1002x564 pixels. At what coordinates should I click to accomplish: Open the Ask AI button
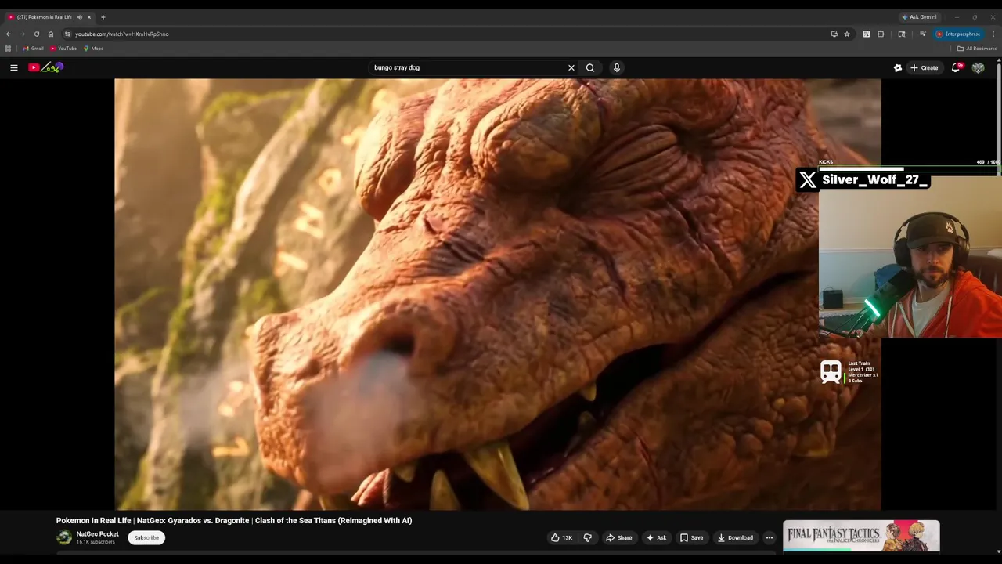point(656,537)
